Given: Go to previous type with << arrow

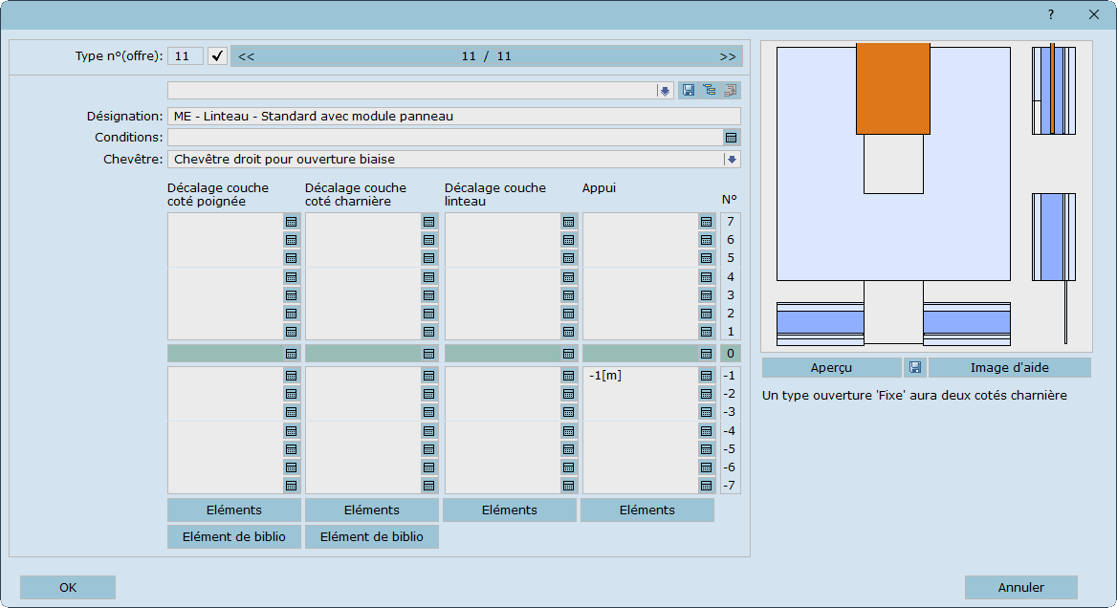Looking at the screenshot, I should click(246, 56).
